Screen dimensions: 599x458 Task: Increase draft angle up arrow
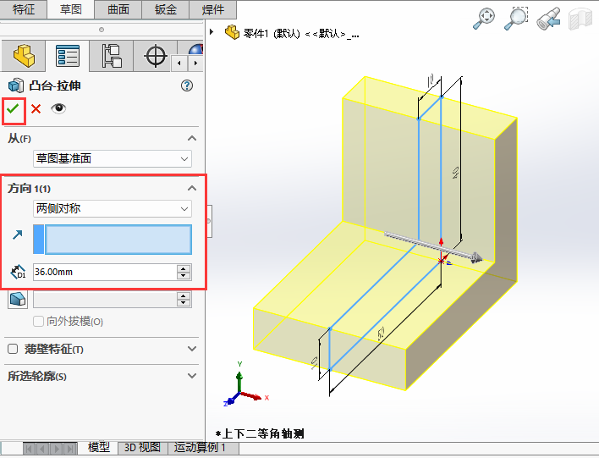(184, 295)
